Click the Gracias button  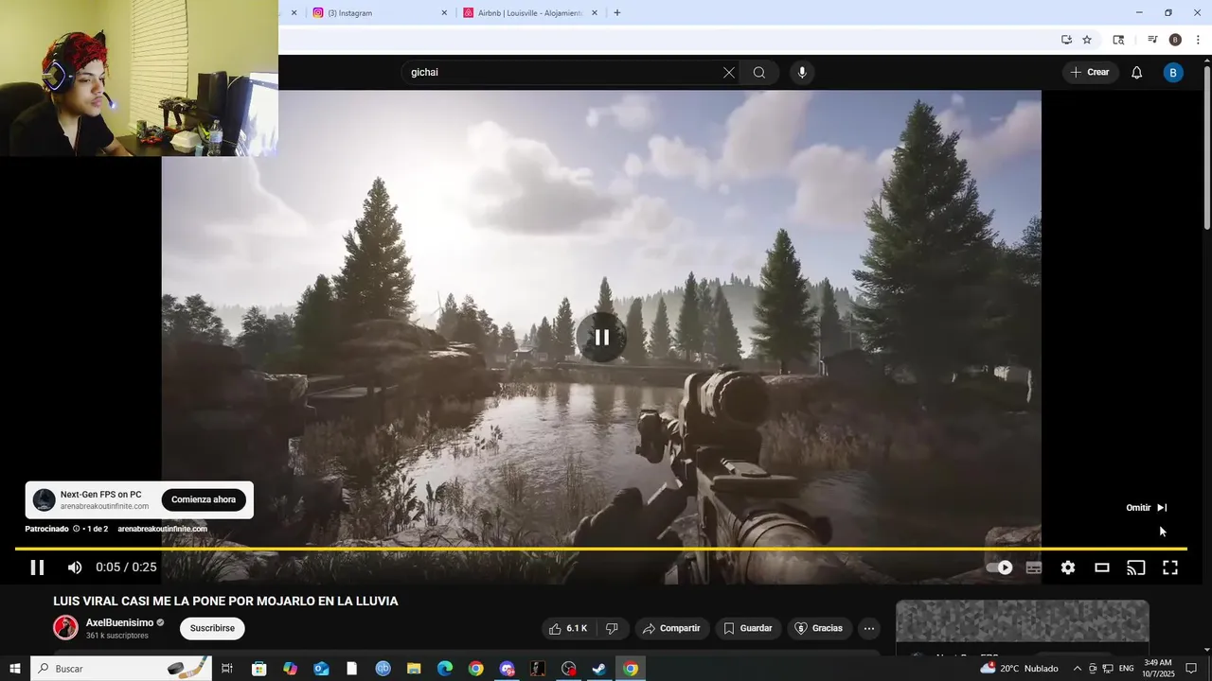(x=818, y=628)
